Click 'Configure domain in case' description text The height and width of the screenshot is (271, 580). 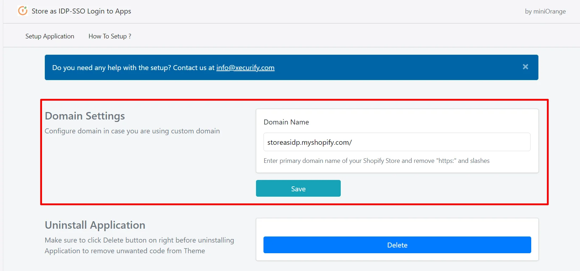tap(132, 131)
